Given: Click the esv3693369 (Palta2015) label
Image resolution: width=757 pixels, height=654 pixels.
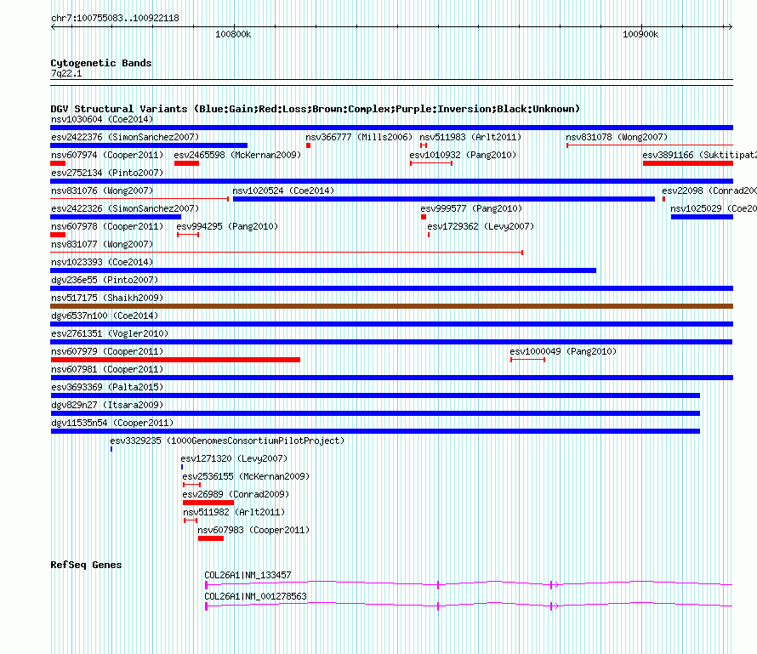Looking at the screenshot, I should [107, 387].
